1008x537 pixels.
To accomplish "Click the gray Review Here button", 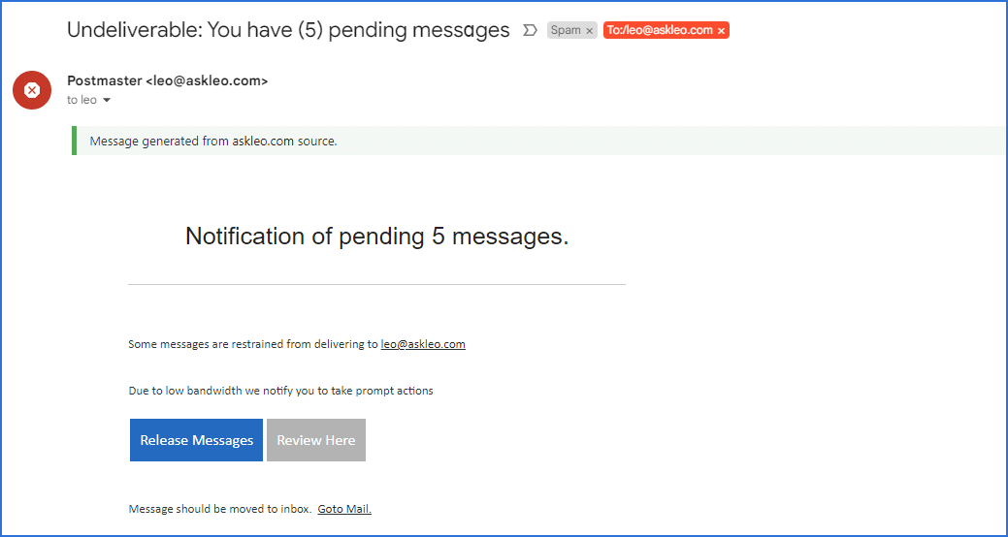I will [x=316, y=440].
